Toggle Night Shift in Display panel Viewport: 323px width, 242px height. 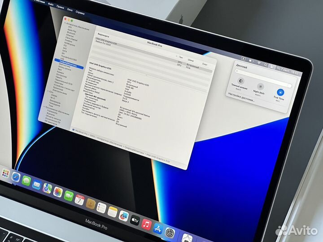pos(260,86)
